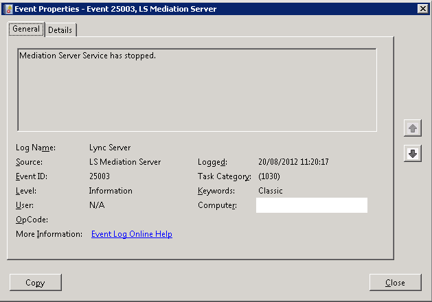Click the 'Task Category:' label
This screenshot has width=432, height=302.
pos(225,176)
